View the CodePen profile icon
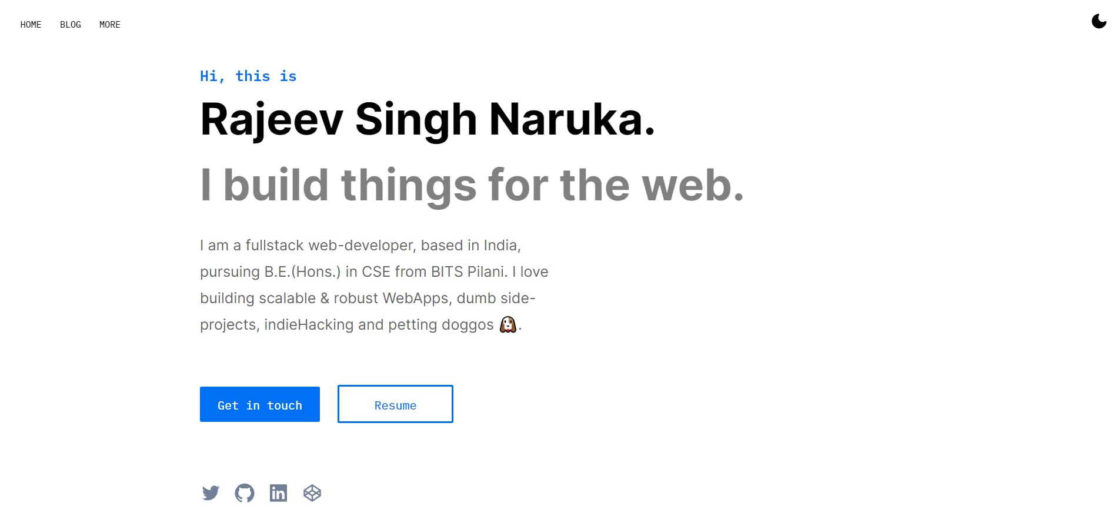Screen dimensions: 1115x520 312,493
